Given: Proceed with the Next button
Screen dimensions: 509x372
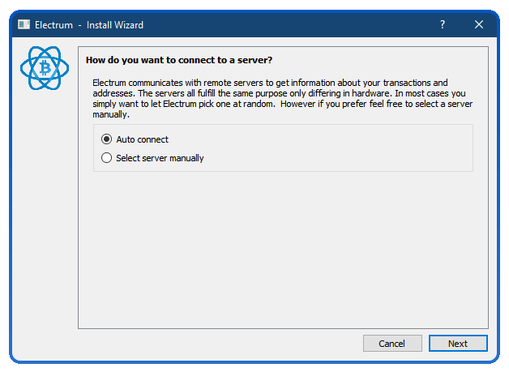Looking at the screenshot, I should coord(458,344).
